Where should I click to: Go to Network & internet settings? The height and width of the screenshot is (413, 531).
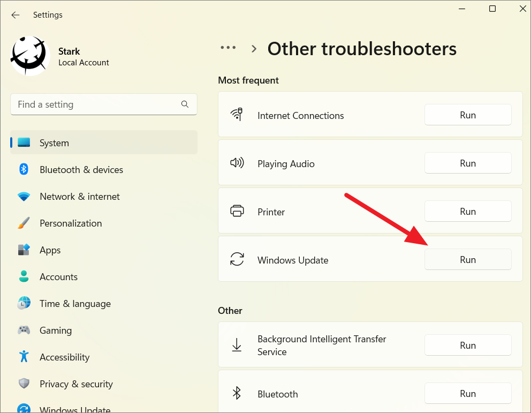click(104, 196)
